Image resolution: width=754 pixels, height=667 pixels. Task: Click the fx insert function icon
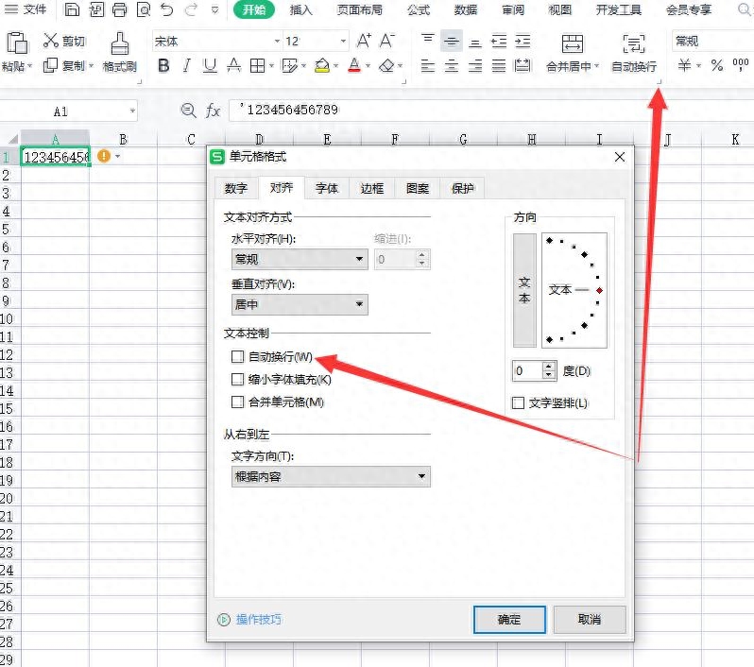(x=213, y=111)
